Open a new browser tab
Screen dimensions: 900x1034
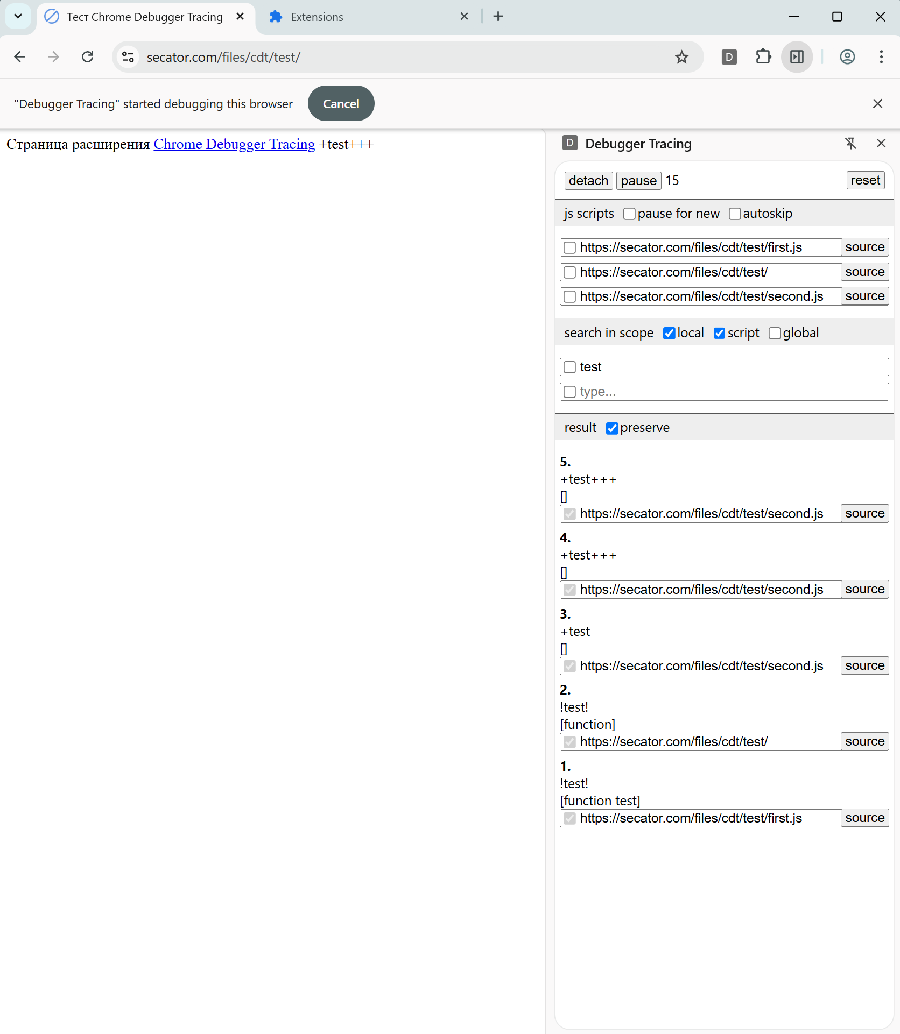(498, 17)
